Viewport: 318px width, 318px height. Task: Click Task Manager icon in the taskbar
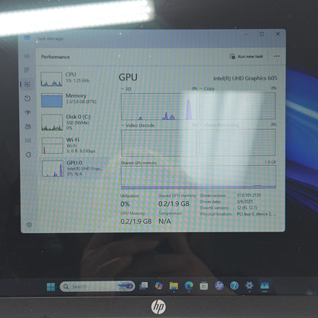(x=264, y=286)
